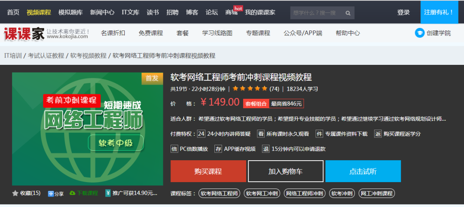The width and height of the screenshot is (464, 207).
Task: Open the 名课折扣 tab
Action: (x=113, y=33)
